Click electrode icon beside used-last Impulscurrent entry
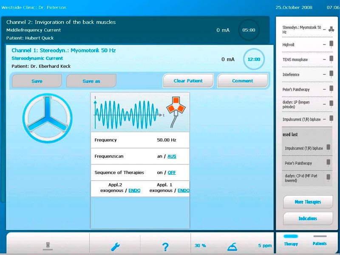This screenshot has height=255, width=340. [x=329, y=148]
